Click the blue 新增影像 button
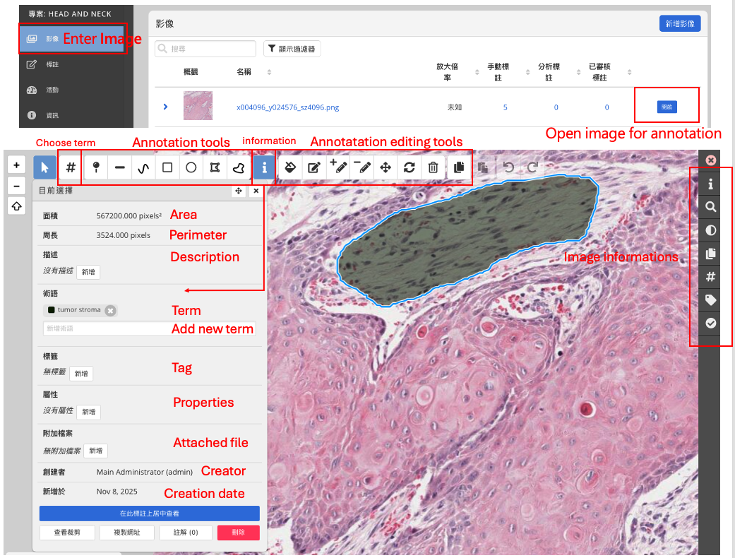 click(680, 23)
